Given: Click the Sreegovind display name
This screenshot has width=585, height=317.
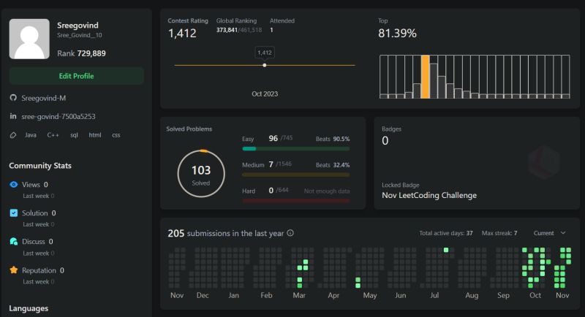Looking at the screenshot, I should point(78,26).
